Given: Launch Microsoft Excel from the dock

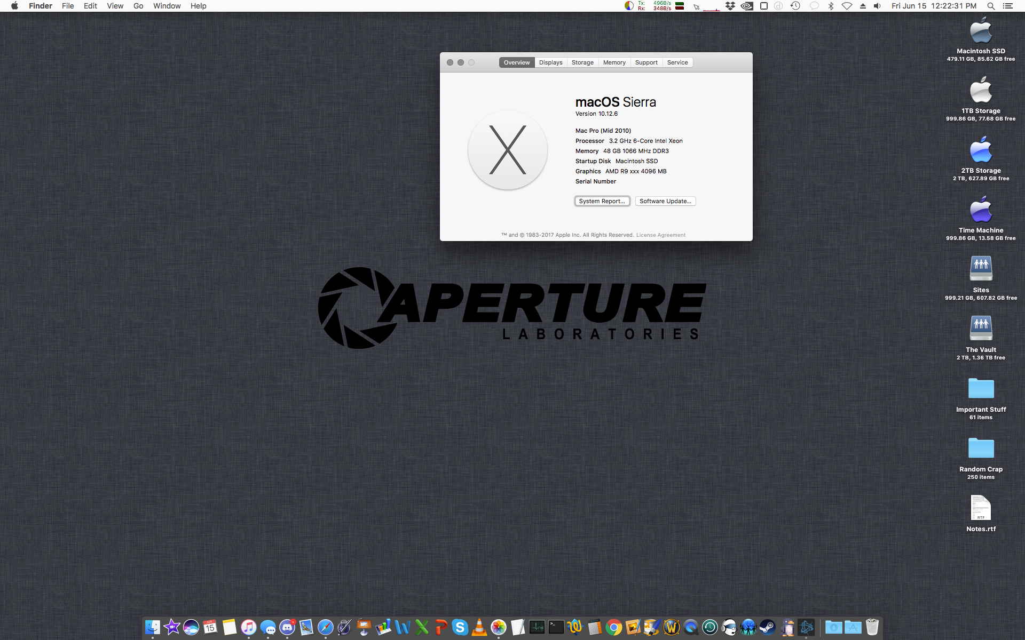Looking at the screenshot, I should point(422,628).
